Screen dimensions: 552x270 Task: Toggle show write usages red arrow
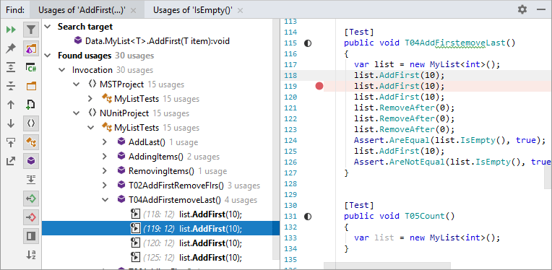click(31, 217)
